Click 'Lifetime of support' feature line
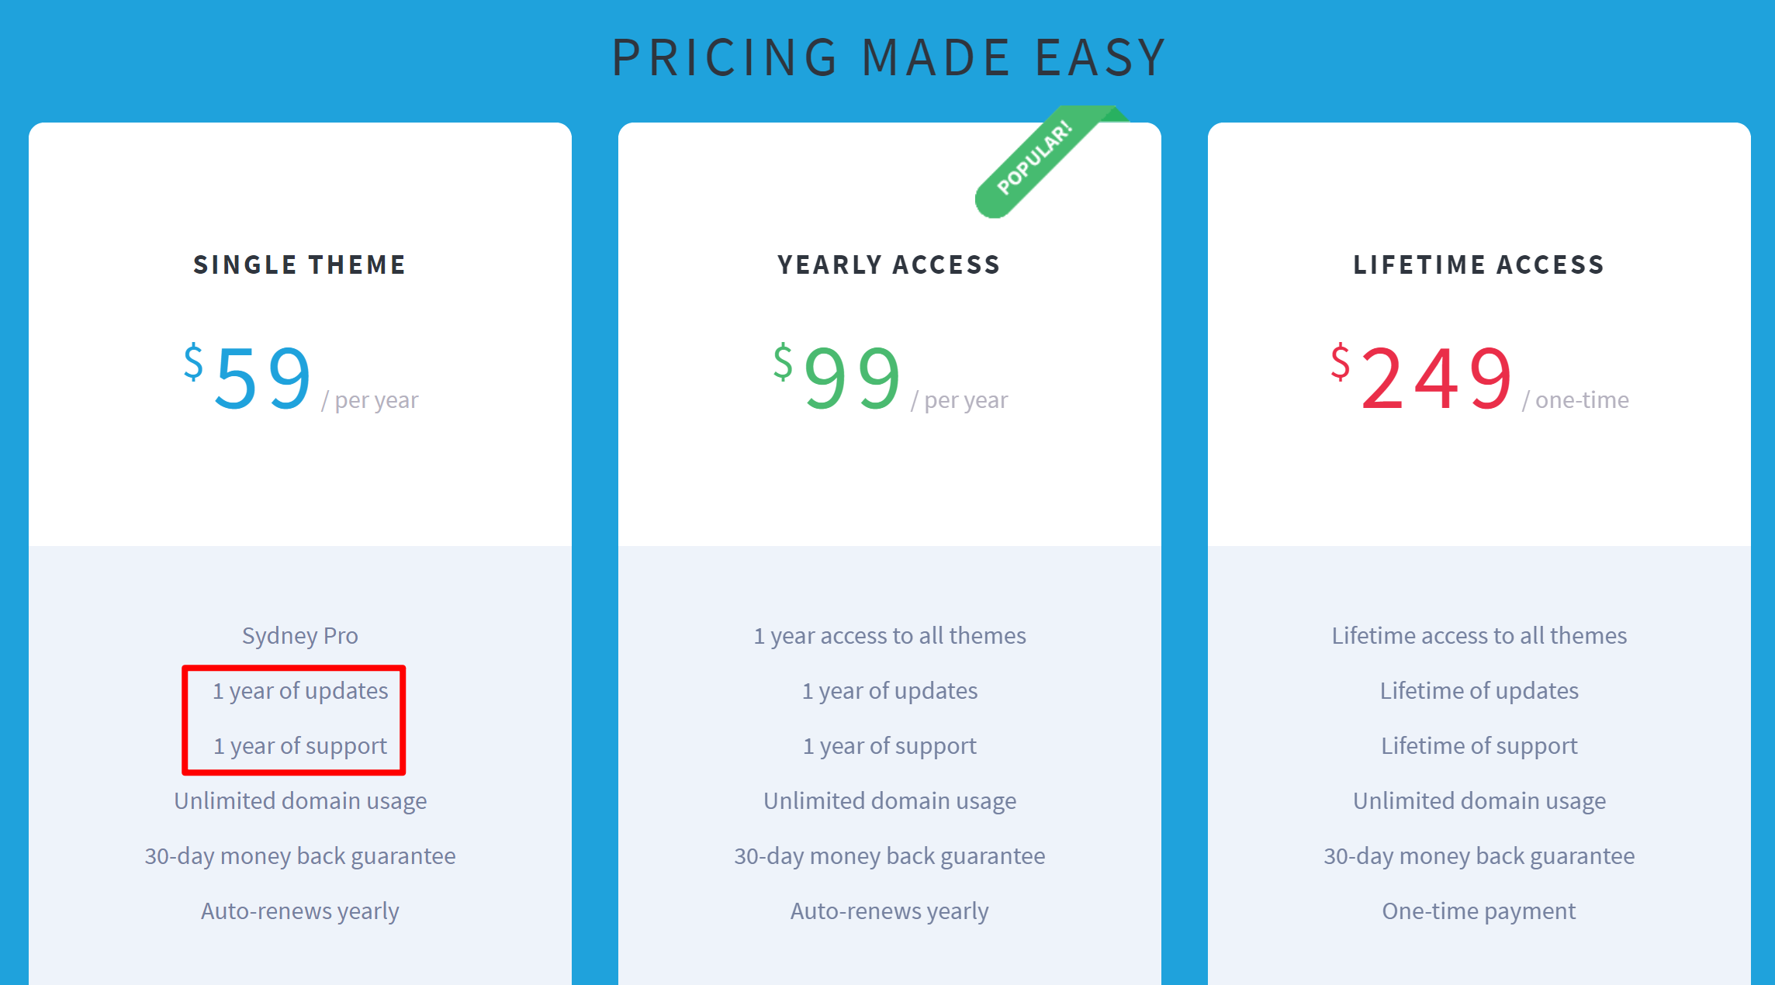 coord(1479,746)
